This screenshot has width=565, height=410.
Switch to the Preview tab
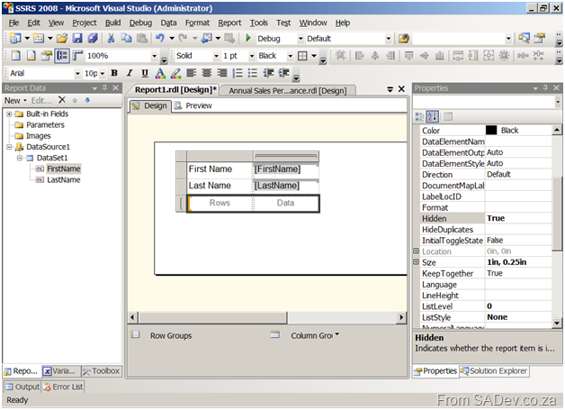(x=193, y=105)
